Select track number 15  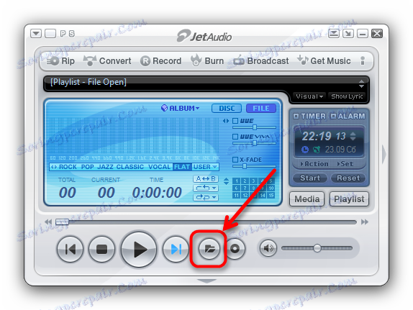[x=271, y=196]
